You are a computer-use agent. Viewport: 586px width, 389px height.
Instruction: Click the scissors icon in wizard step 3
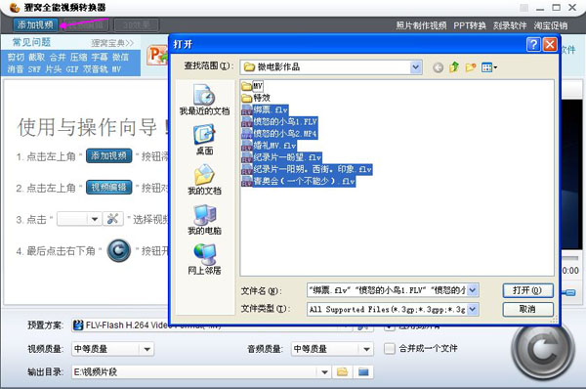(x=113, y=219)
